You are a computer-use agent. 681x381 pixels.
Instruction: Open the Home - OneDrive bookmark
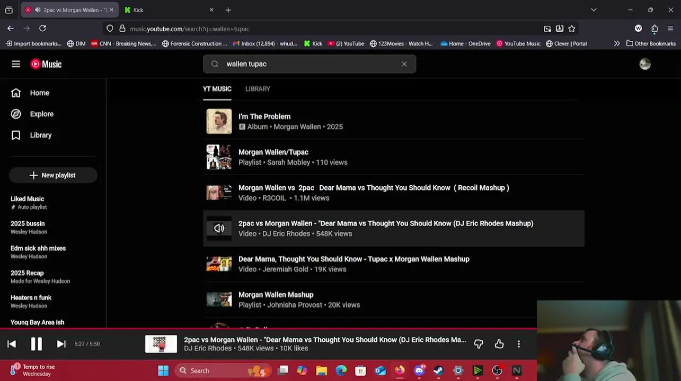(465, 44)
